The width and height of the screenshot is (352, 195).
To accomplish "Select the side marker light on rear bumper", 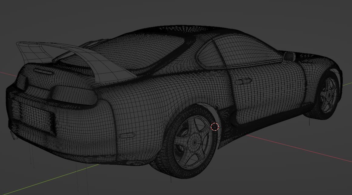I will [x=127, y=135].
